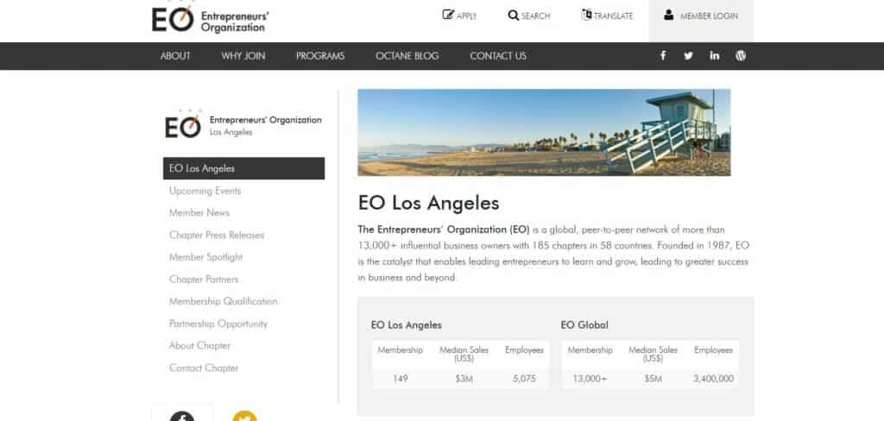The width and height of the screenshot is (884, 421).
Task: Click the Member Login person icon
Action: 669,16
